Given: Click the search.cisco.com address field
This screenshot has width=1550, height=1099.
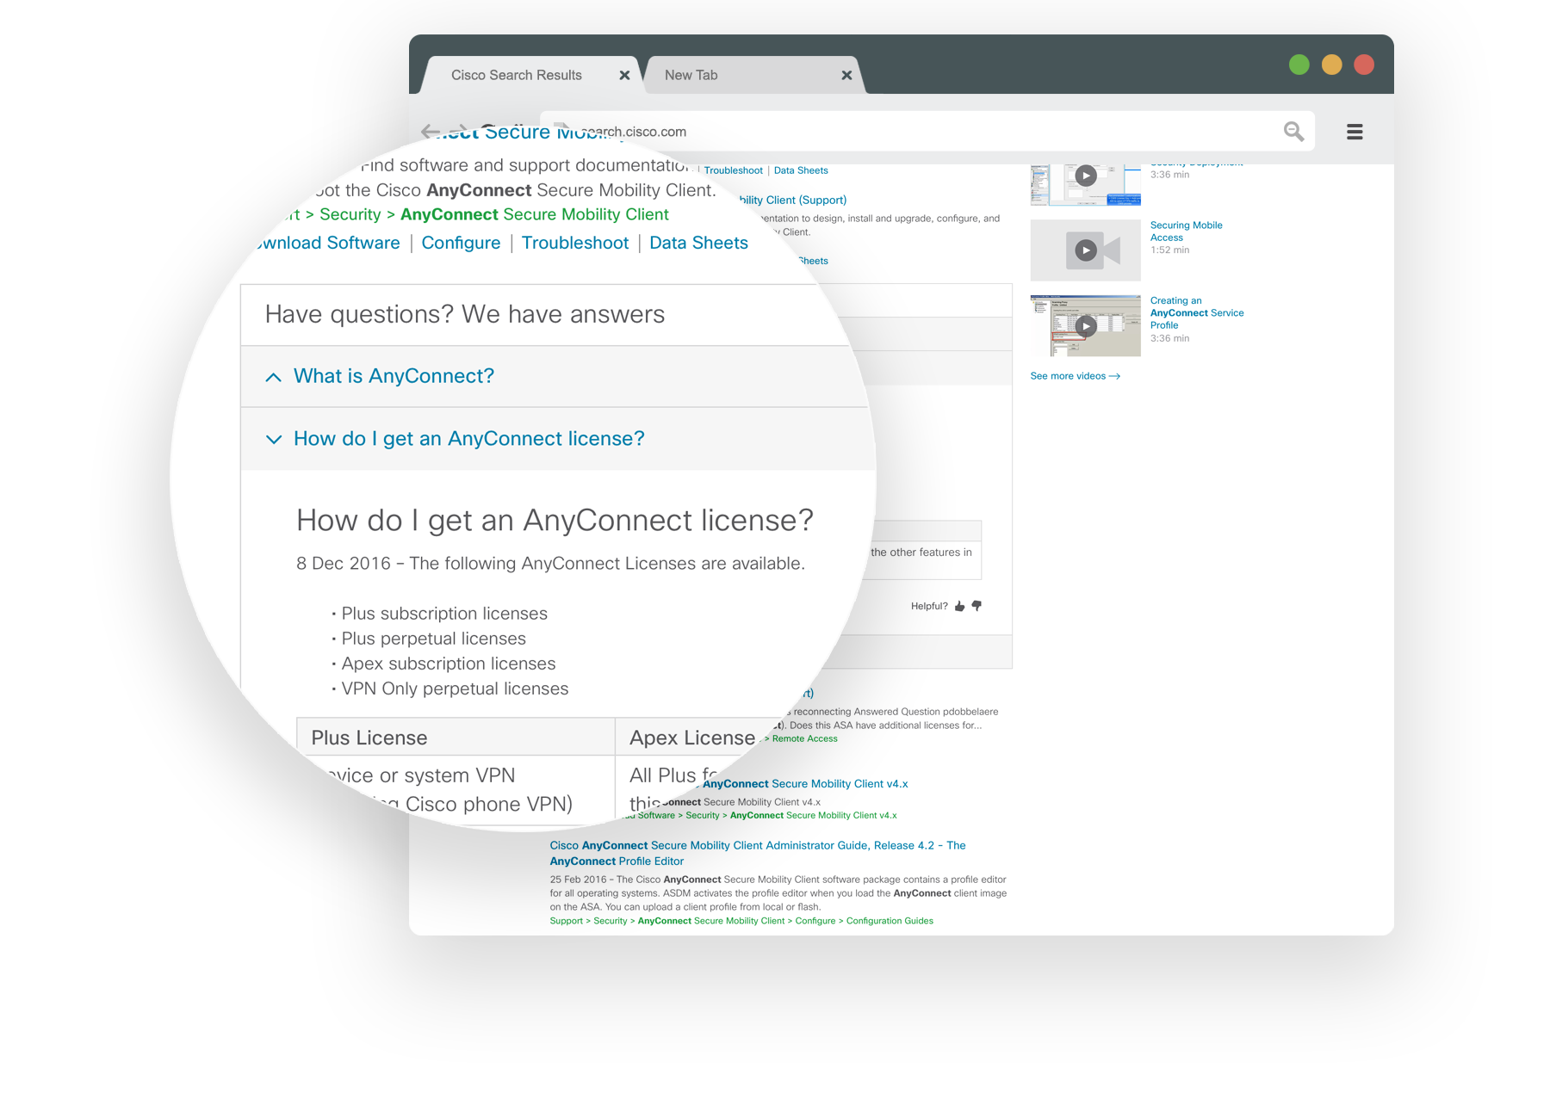Looking at the screenshot, I should click(913, 132).
